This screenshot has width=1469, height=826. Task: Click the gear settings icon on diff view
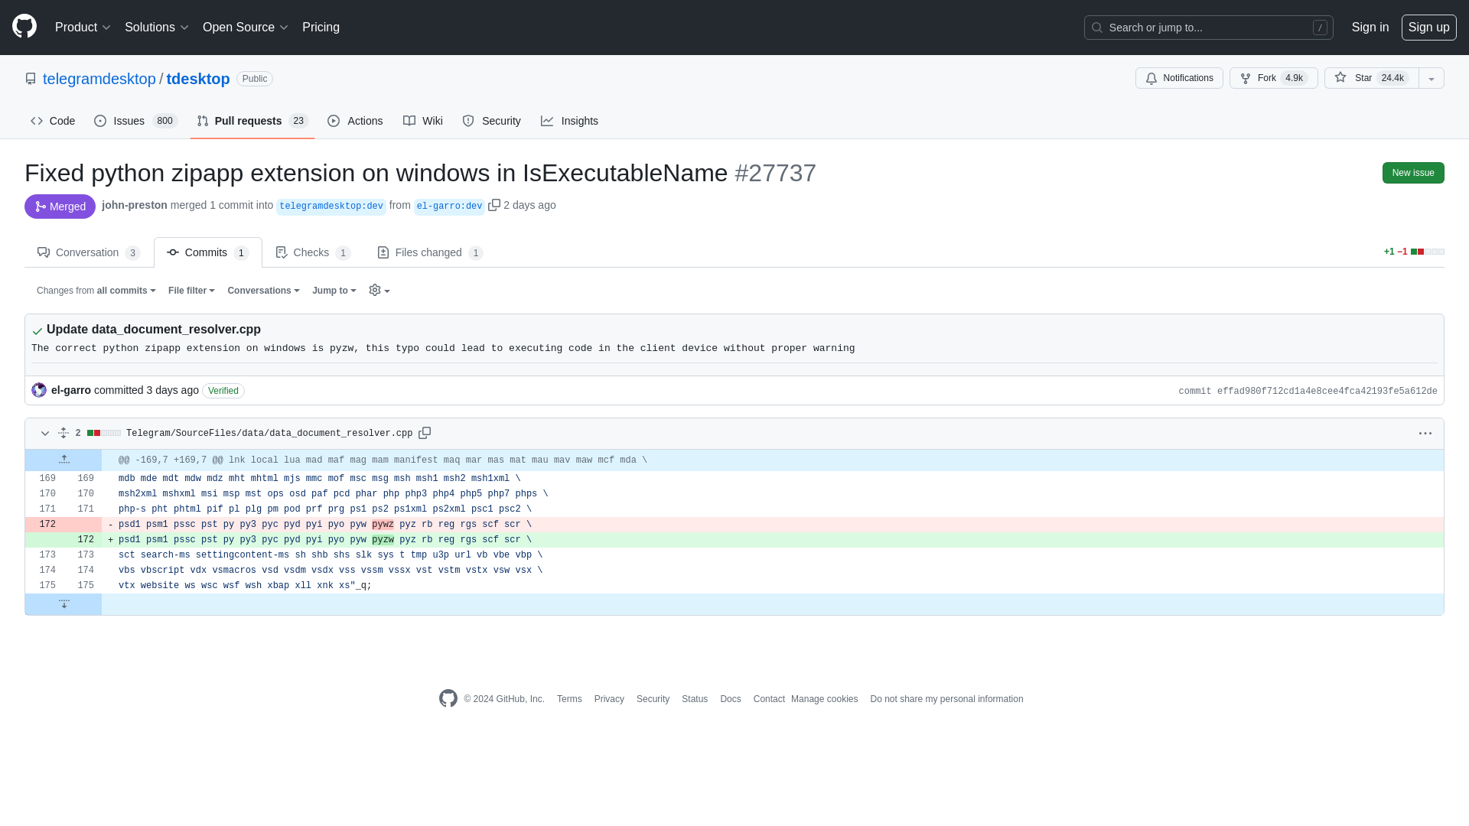pyautogui.click(x=379, y=289)
